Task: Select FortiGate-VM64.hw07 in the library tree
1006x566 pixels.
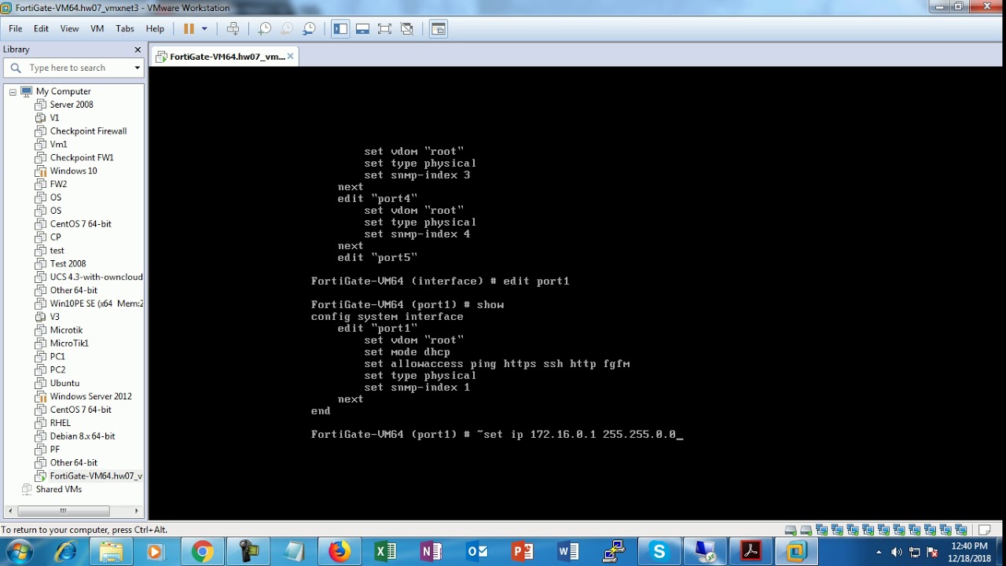Action: [96, 476]
